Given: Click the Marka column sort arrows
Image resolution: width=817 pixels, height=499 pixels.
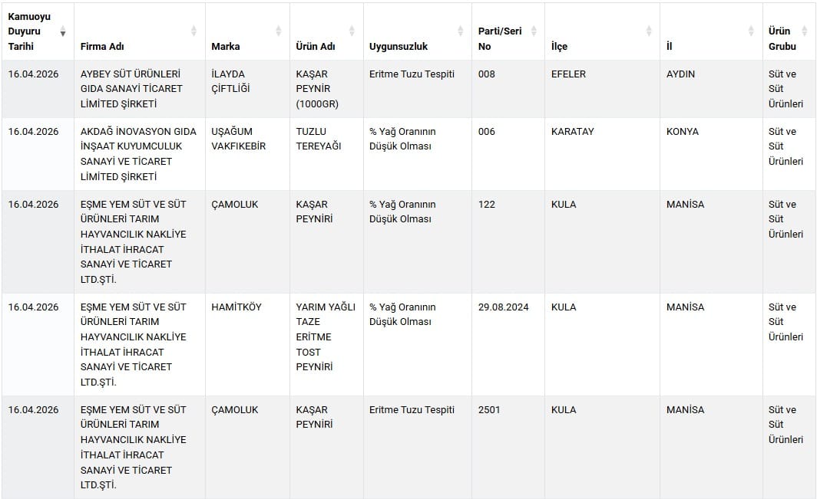Looking at the screenshot, I should 278,31.
